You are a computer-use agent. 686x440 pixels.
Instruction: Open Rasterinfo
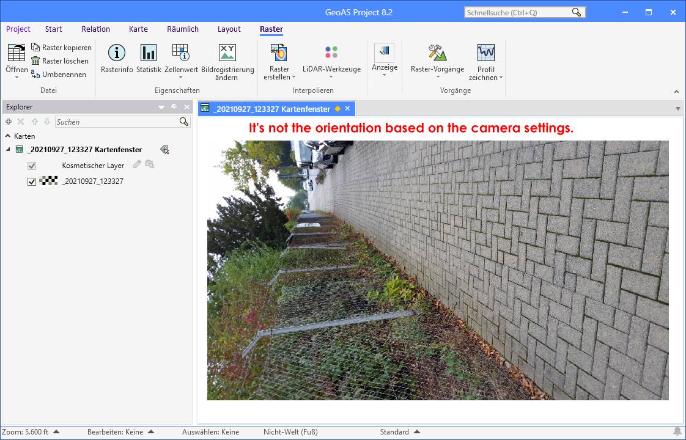pos(117,59)
